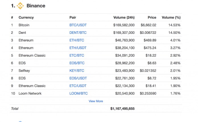
Task: Click the Volume (%) column header
Action: (x=171, y=17)
